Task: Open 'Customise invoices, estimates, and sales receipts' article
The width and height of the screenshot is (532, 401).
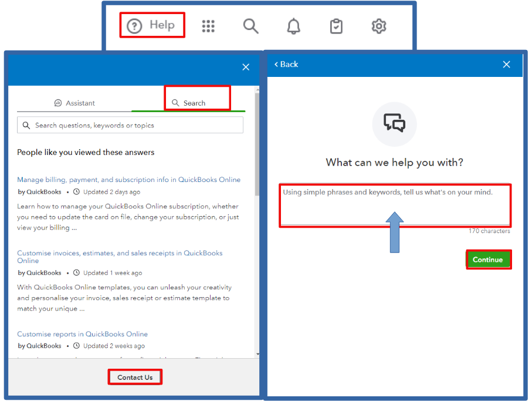Action: point(120,257)
